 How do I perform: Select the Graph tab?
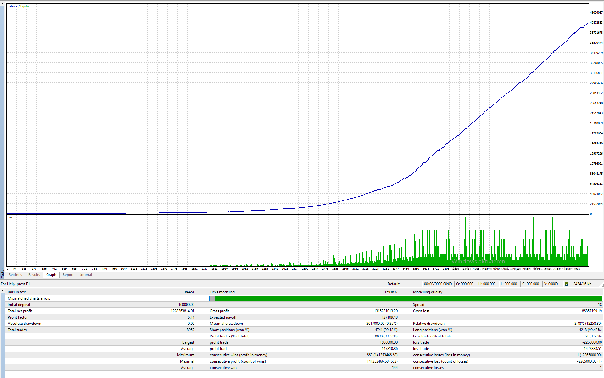click(x=51, y=275)
